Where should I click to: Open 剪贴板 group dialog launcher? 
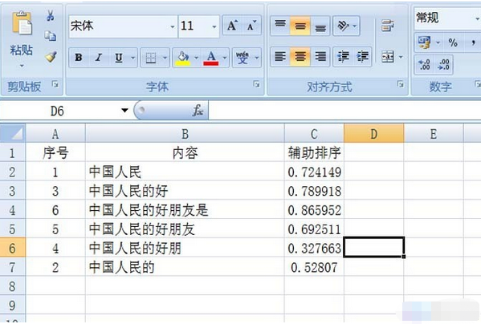(55, 84)
